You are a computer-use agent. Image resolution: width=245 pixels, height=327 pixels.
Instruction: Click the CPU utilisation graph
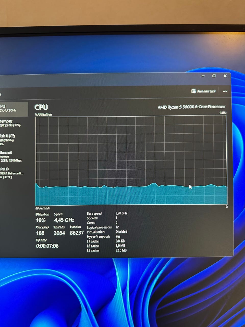pos(131,160)
